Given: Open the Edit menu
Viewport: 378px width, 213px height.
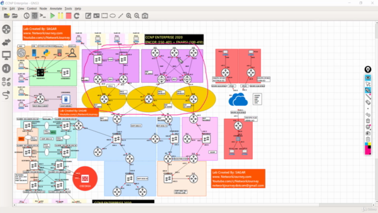Looking at the screenshot, I should click(x=12, y=8).
